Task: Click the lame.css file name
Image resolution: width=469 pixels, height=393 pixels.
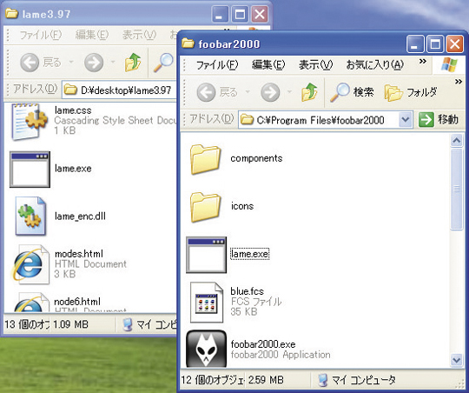Action: pyautogui.click(x=73, y=110)
